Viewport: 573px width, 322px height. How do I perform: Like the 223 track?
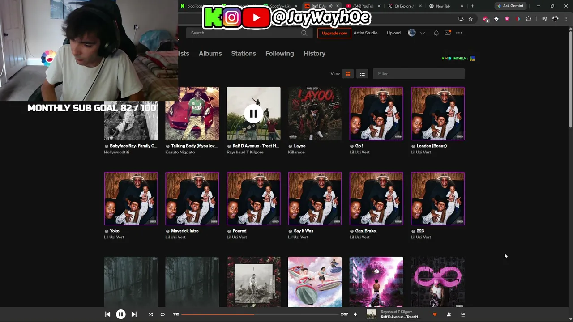[x=413, y=231]
